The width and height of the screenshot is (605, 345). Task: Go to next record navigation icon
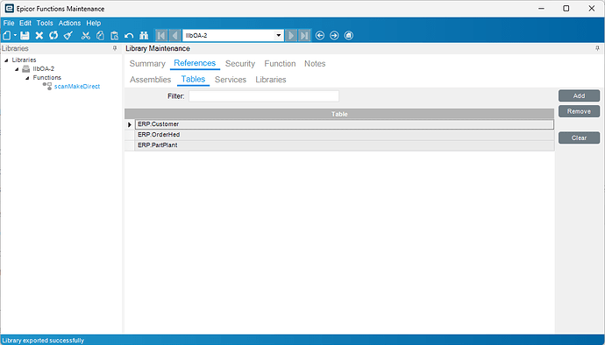(x=291, y=36)
